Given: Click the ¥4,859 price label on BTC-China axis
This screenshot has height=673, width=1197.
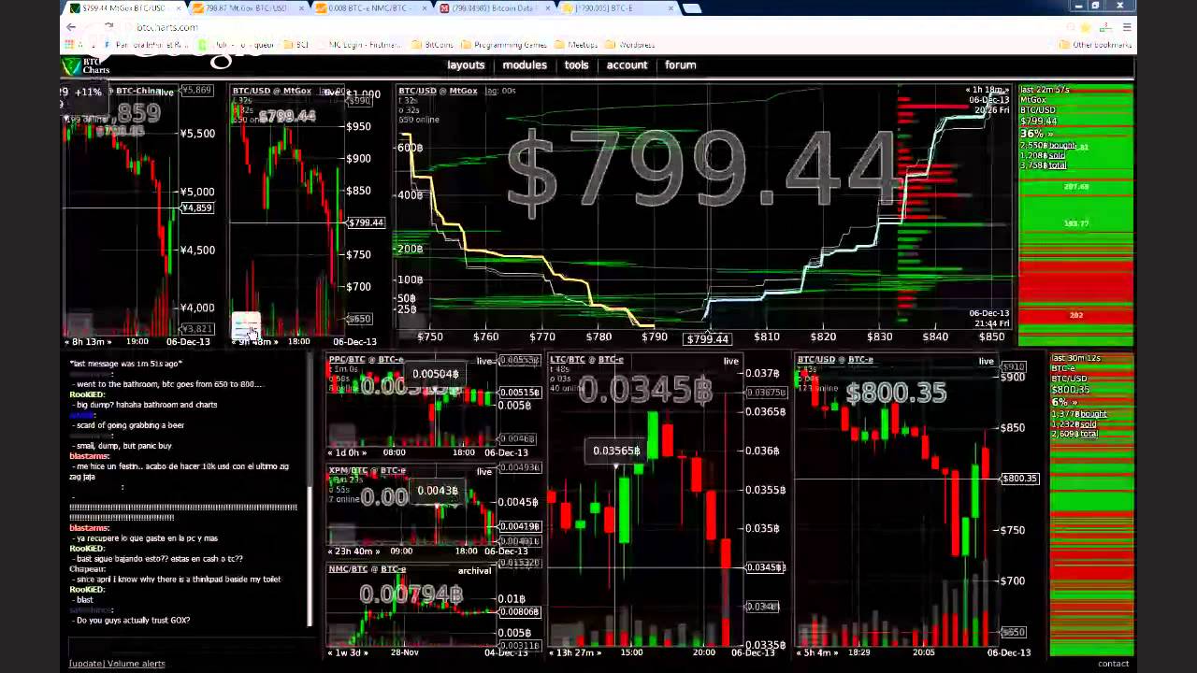Looking at the screenshot, I should [196, 208].
